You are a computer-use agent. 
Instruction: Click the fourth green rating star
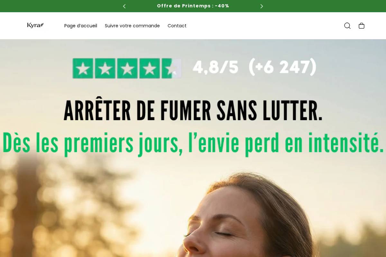150,68
